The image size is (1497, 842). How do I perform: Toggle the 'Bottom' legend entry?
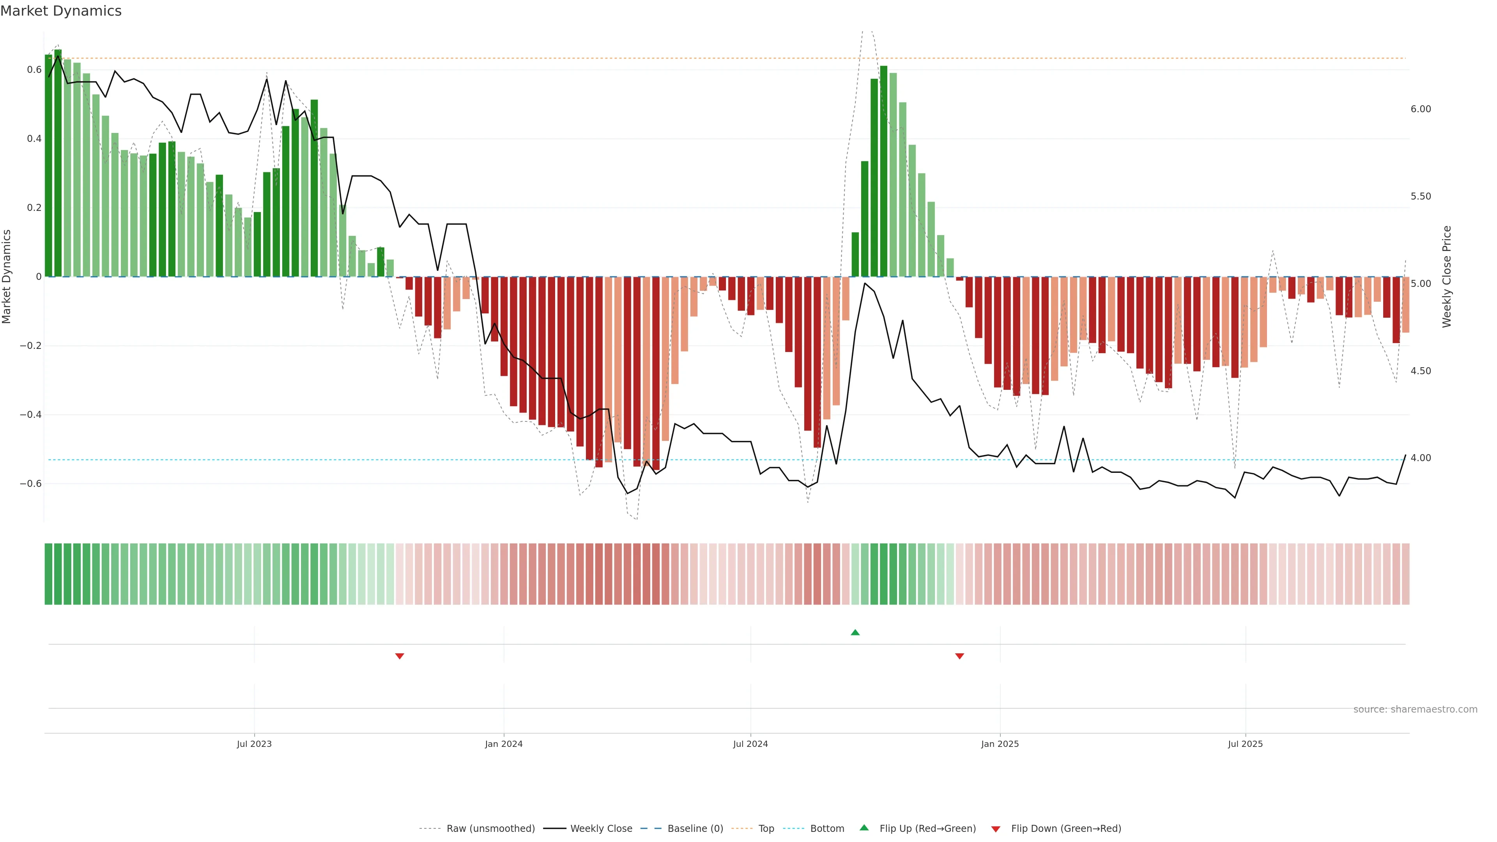(x=827, y=829)
